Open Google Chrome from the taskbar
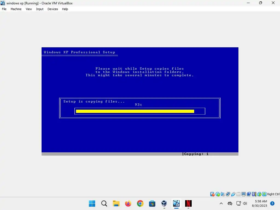 (x=140, y=203)
